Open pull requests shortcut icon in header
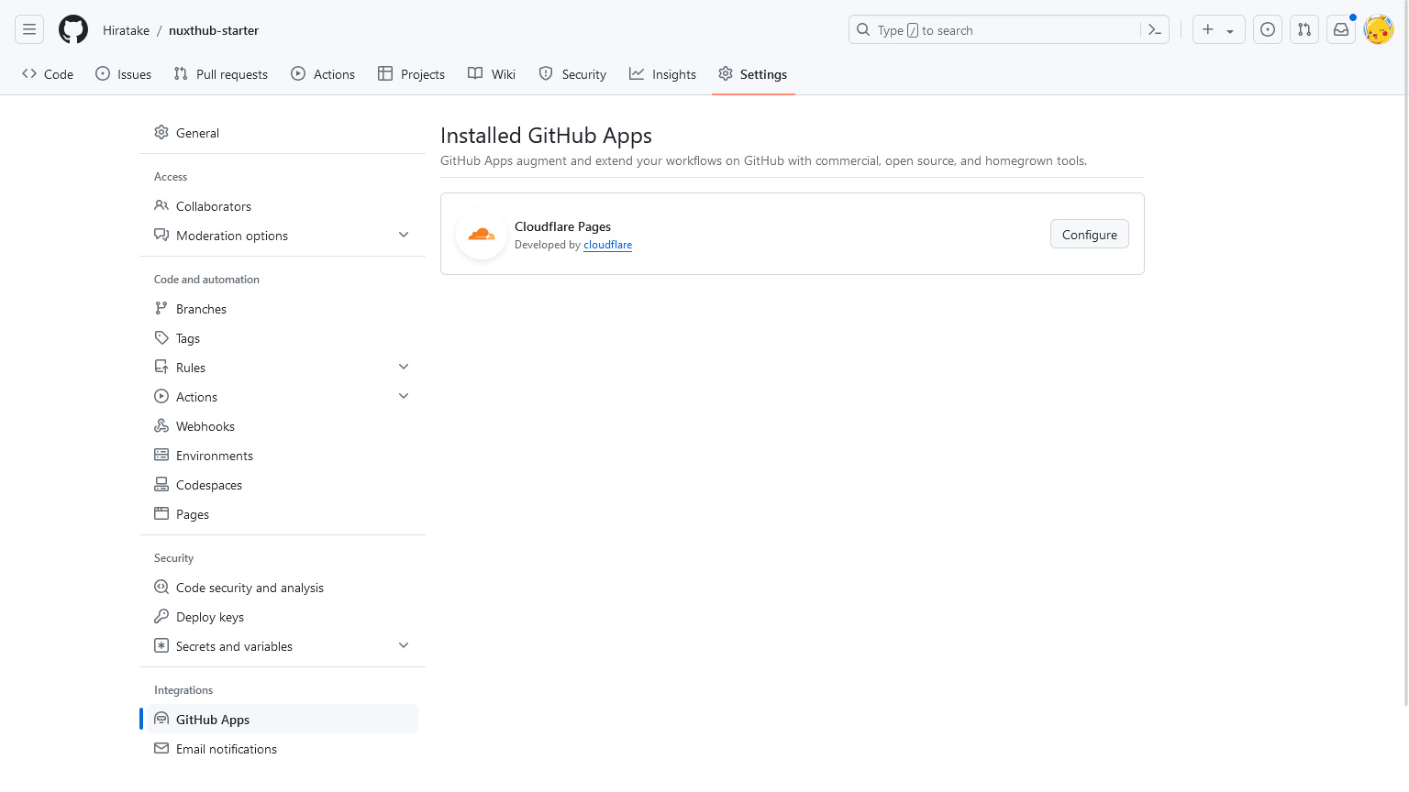This screenshot has height=792, width=1409. coord(1304,29)
